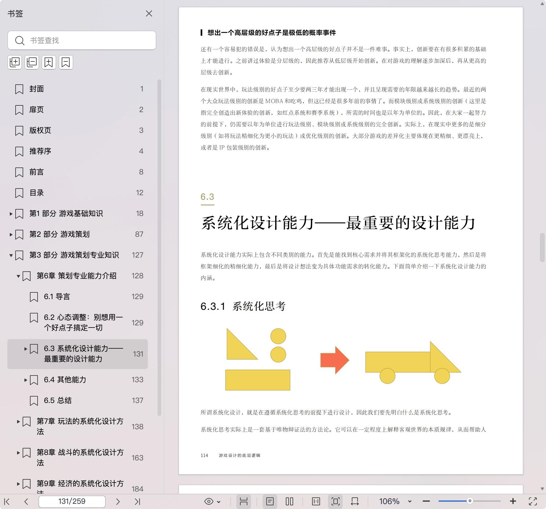The width and height of the screenshot is (546, 509).
Task: Click the red arrow in diagram
Action: [335, 360]
